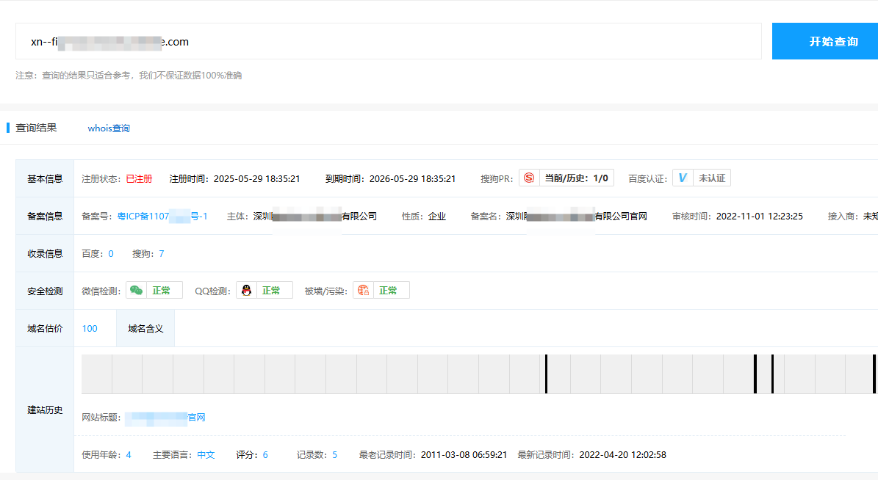
Task: Click the 主要语言 value 中文
Action: 206,455
